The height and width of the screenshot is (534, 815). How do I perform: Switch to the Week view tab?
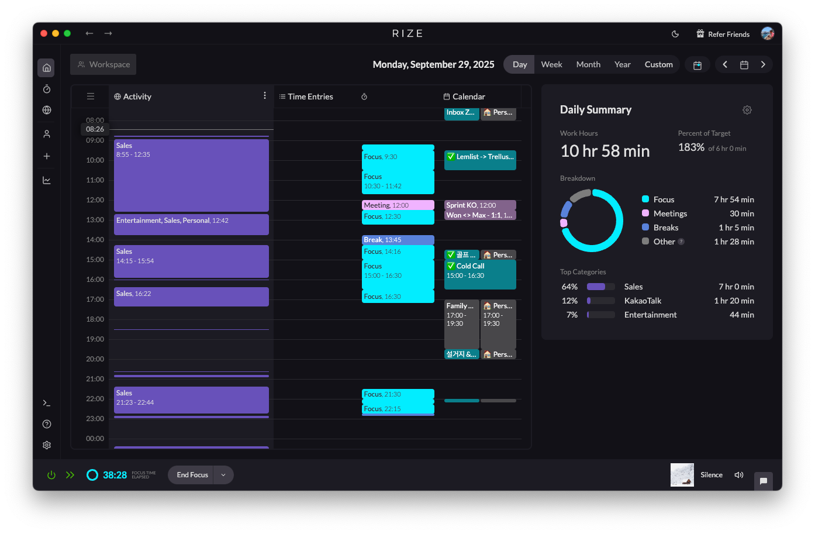click(x=551, y=64)
